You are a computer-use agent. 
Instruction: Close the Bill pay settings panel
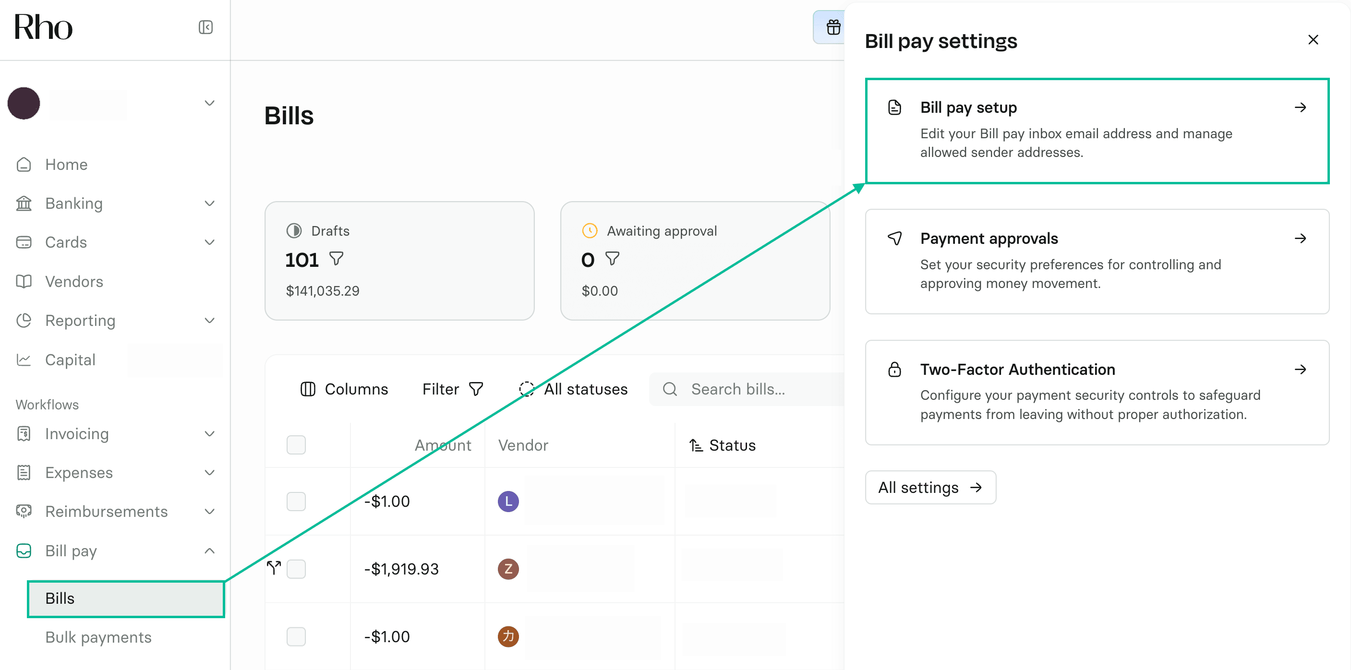click(1313, 40)
